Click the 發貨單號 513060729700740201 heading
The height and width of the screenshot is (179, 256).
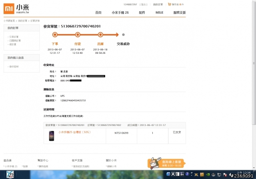[72, 26]
